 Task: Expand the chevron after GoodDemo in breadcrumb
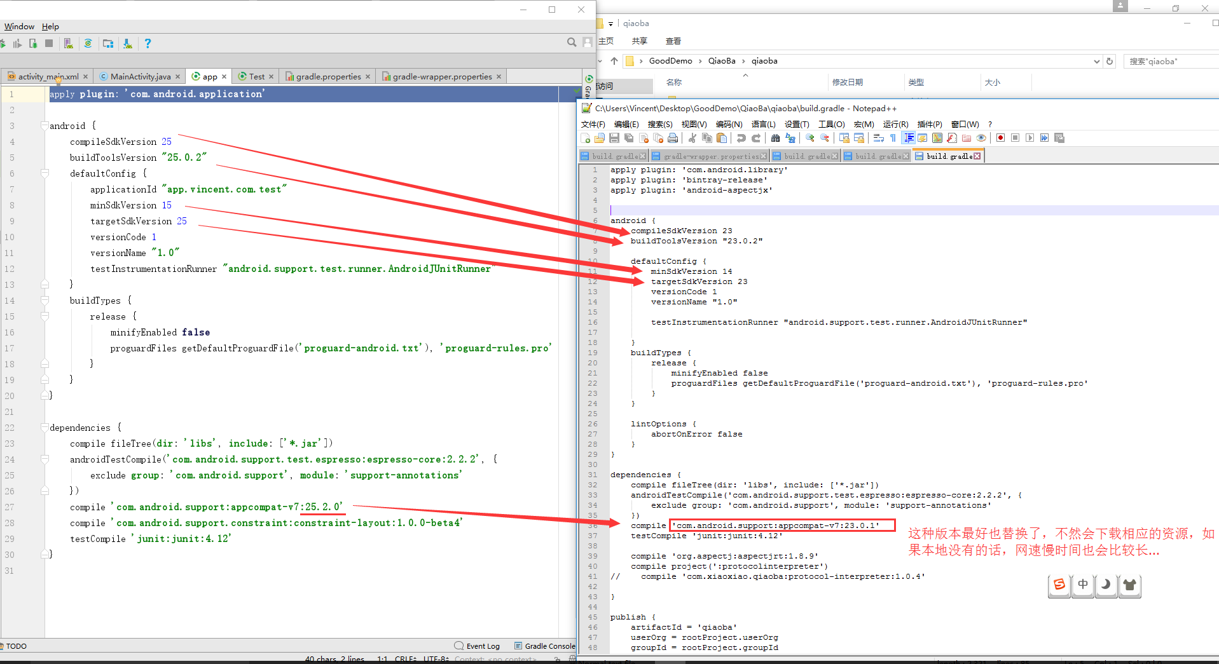coord(700,61)
